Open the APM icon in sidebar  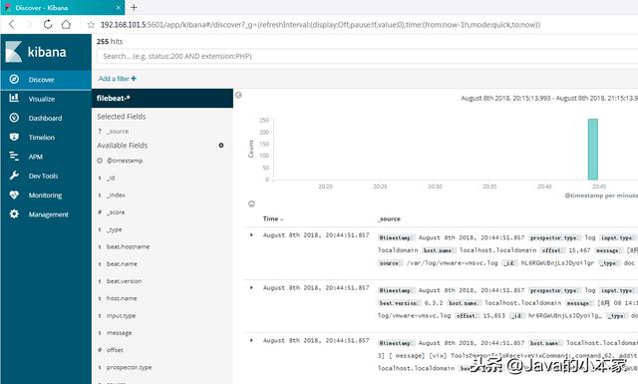tap(14, 156)
